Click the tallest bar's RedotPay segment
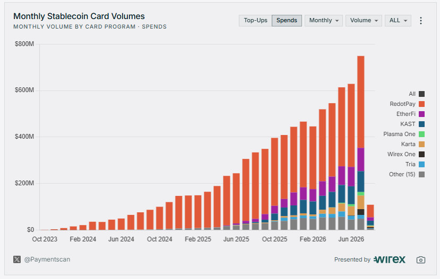 tap(360, 102)
